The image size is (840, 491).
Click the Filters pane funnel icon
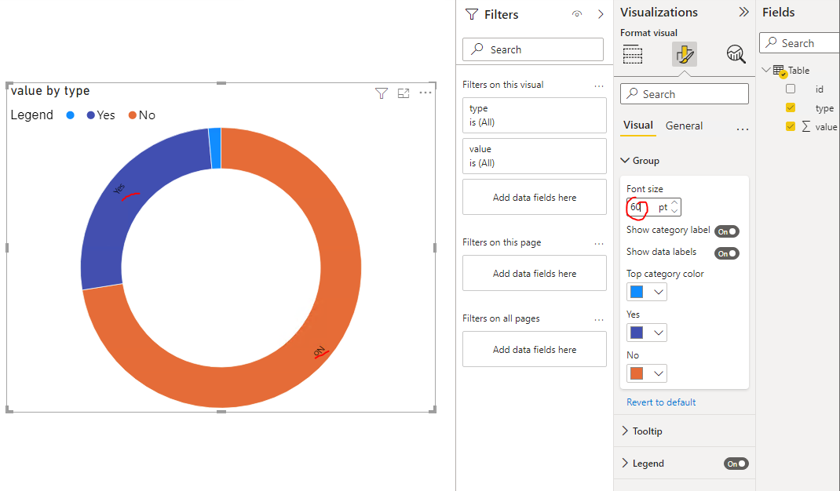coord(472,14)
